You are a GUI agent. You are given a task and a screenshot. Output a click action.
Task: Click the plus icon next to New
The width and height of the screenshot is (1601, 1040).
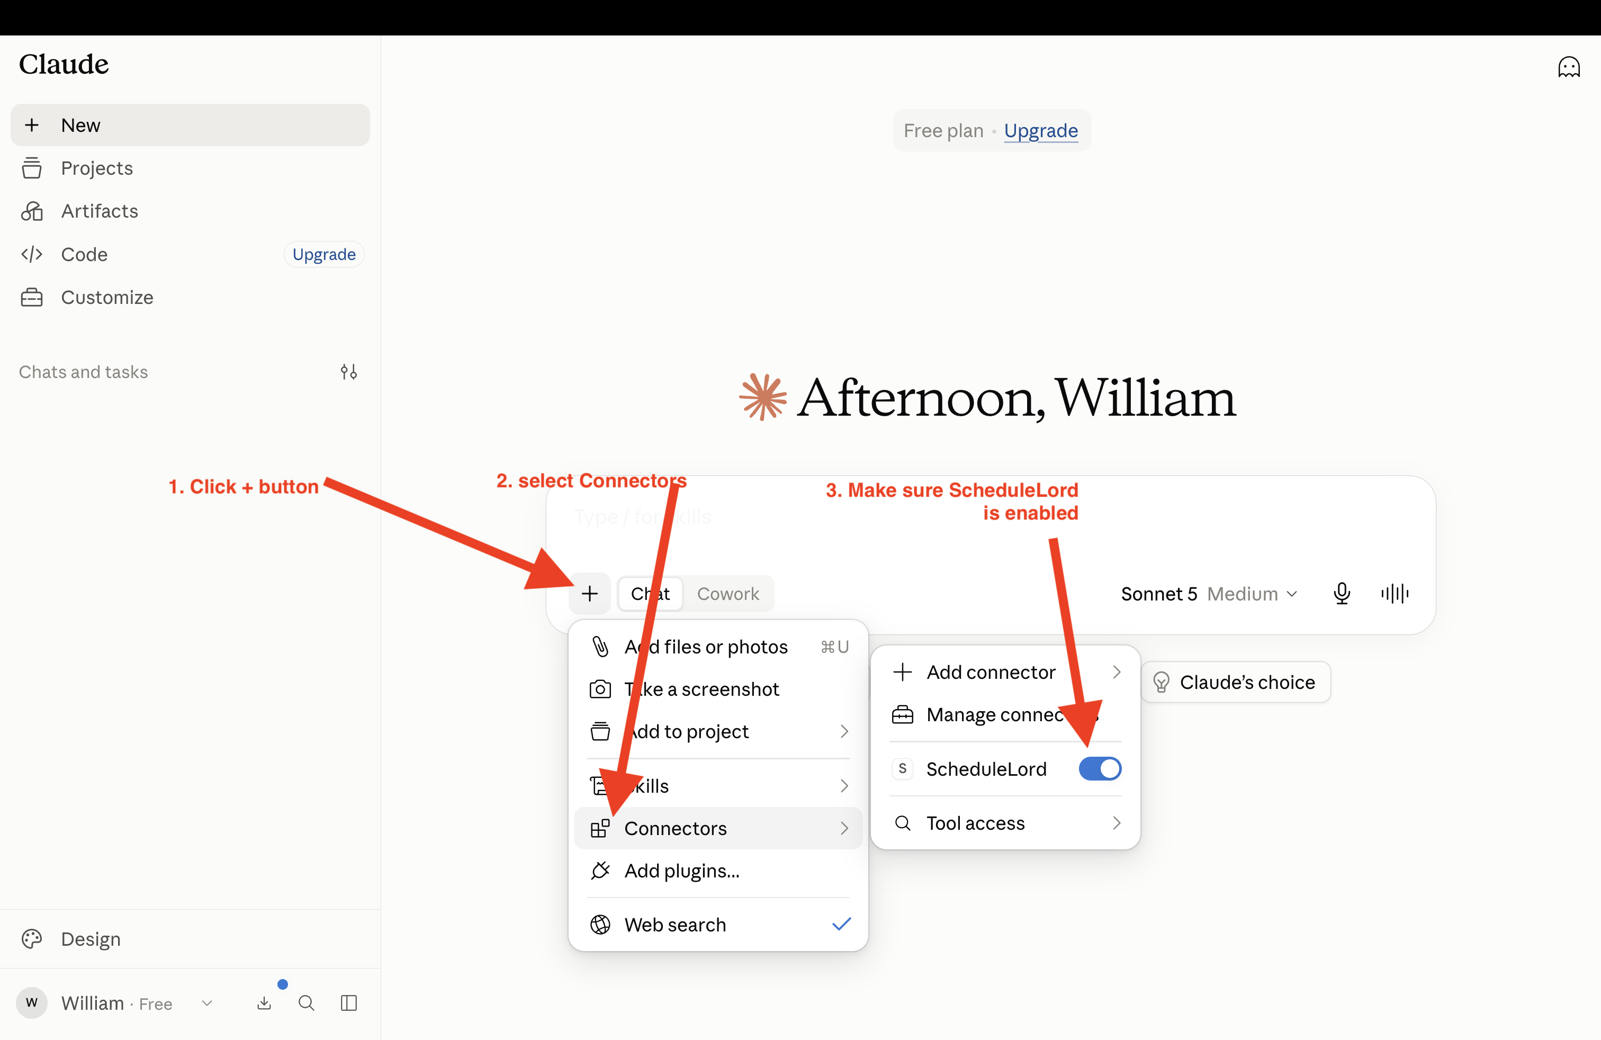(32, 125)
